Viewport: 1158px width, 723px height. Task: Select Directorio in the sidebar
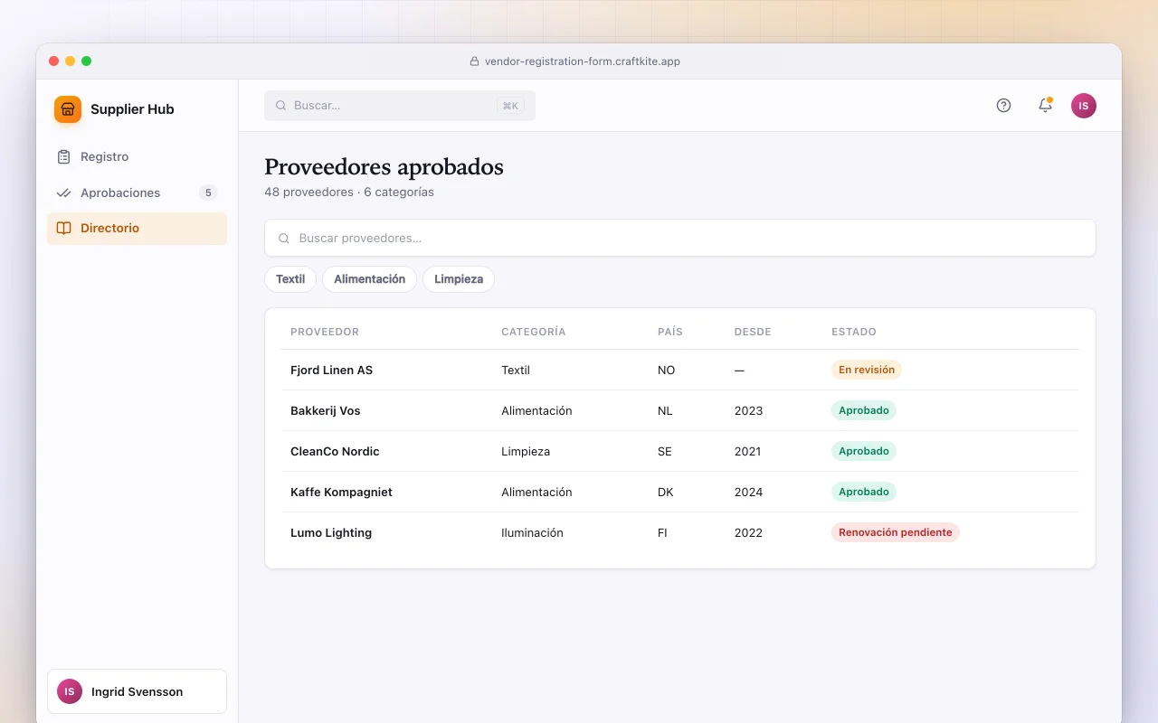click(137, 229)
